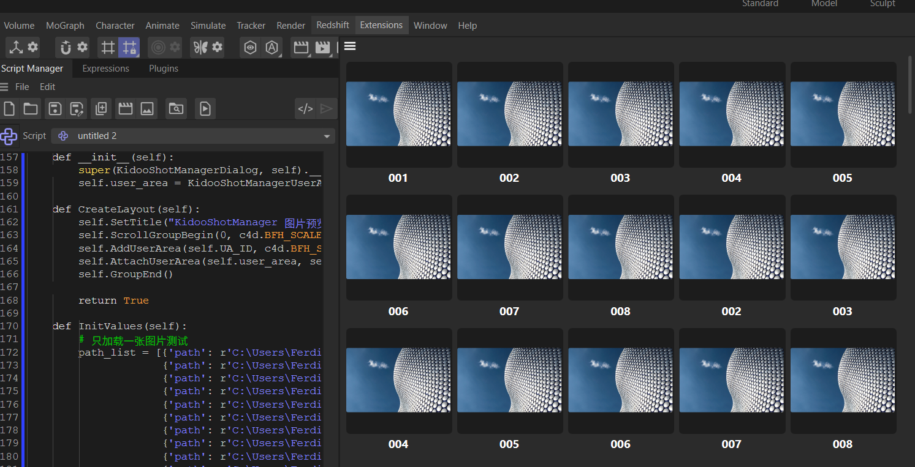Toggle the soft selection concentric circles icon

click(158, 47)
